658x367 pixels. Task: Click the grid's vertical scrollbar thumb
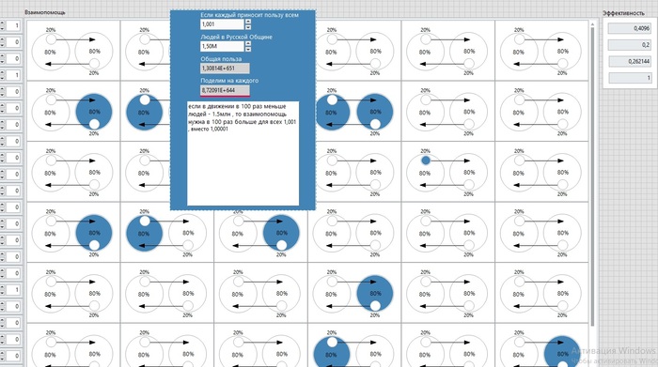pos(592,176)
